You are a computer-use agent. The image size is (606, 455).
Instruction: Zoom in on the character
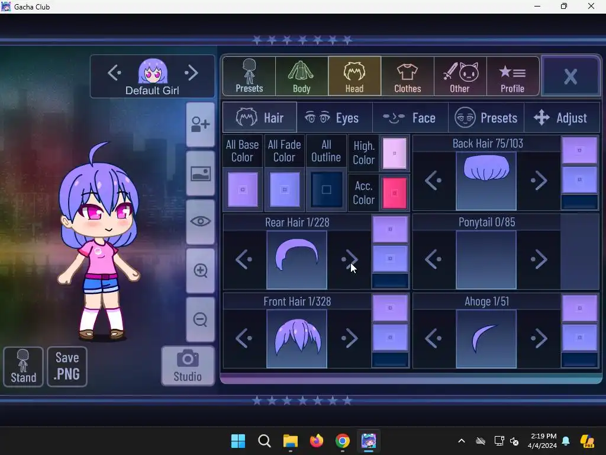[200, 270]
